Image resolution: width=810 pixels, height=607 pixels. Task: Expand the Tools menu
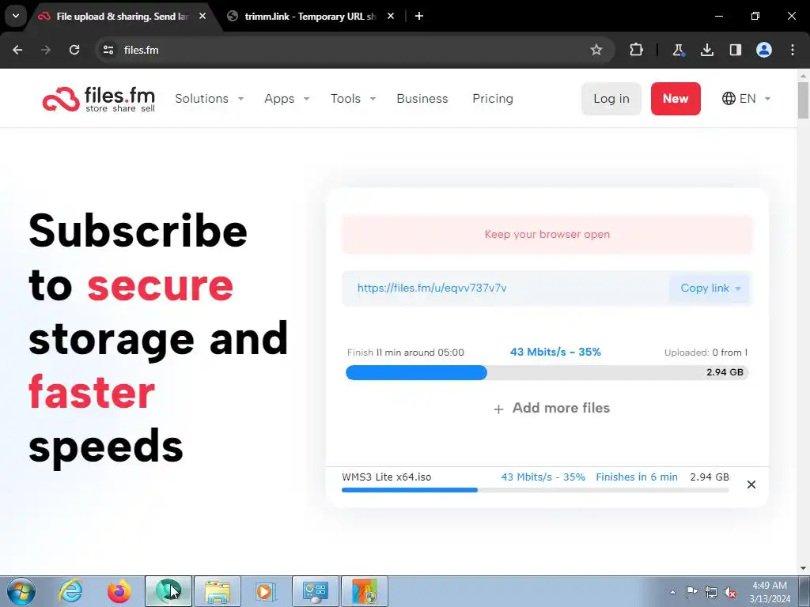click(x=353, y=99)
